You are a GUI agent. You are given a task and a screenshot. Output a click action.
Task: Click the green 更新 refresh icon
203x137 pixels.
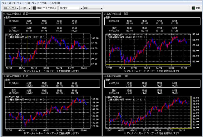[x=193, y=8]
